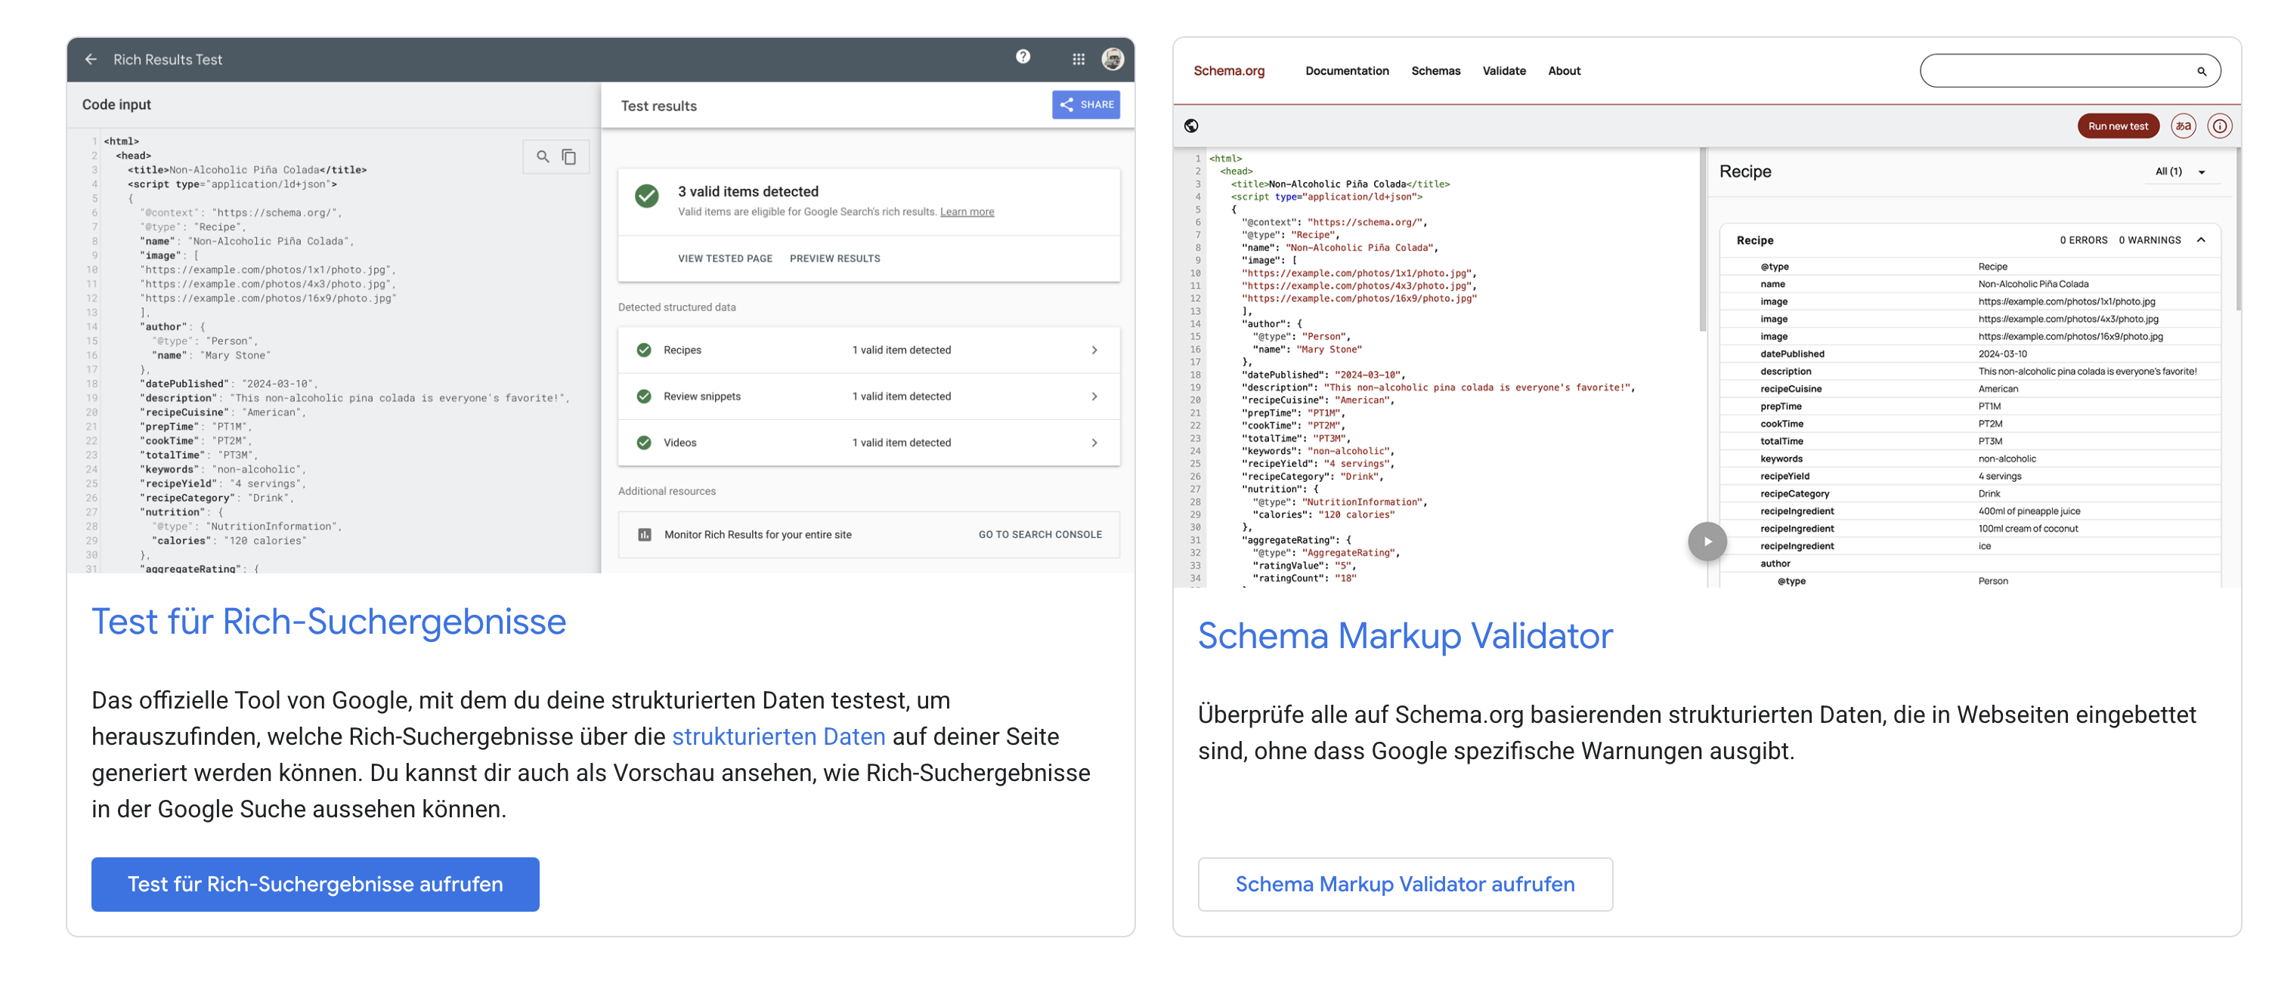Click the Code input heading
This screenshot has height=988, width=2272.
pyautogui.click(x=116, y=104)
